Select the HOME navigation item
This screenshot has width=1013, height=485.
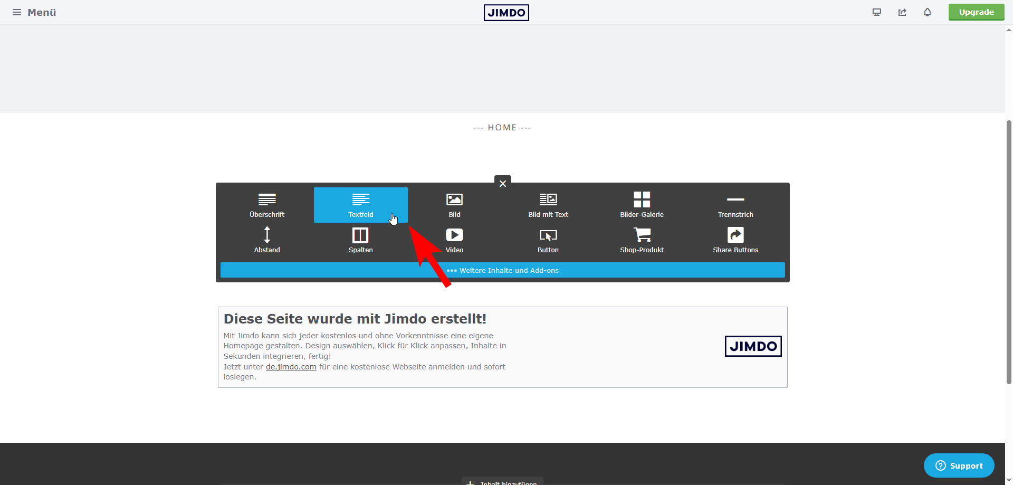point(502,128)
